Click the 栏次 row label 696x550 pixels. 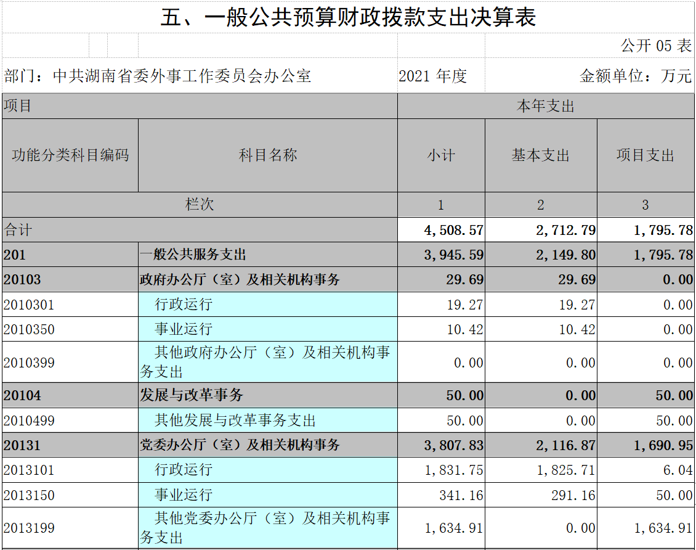click(200, 204)
